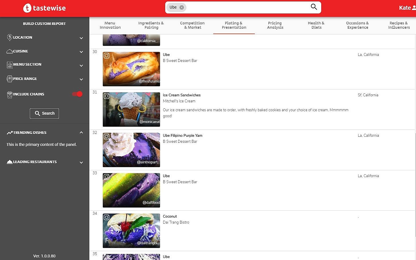Click the Location pin icon
This screenshot has height=260, width=416.
pyautogui.click(x=9, y=37)
